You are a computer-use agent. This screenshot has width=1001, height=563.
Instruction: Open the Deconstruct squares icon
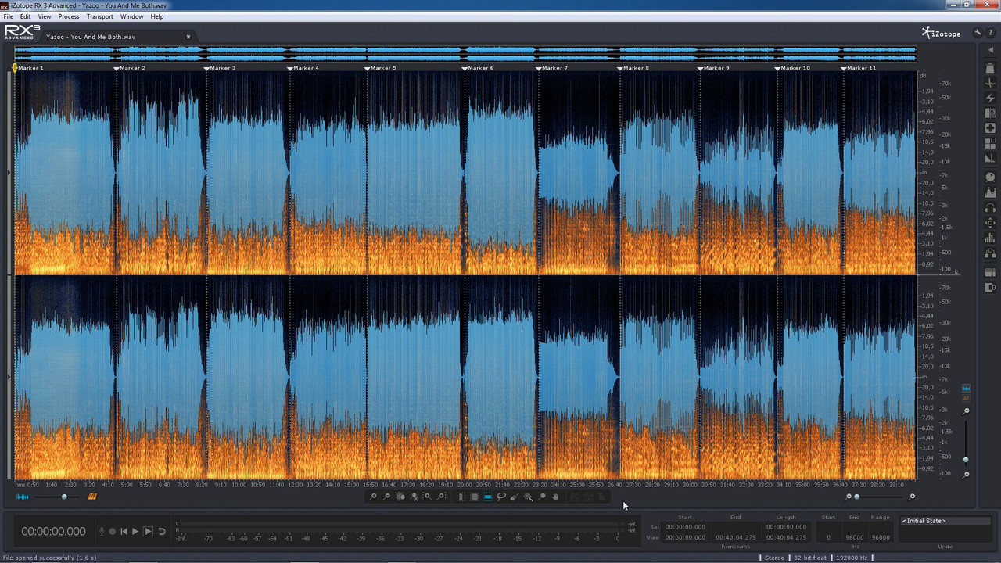pos(990,143)
